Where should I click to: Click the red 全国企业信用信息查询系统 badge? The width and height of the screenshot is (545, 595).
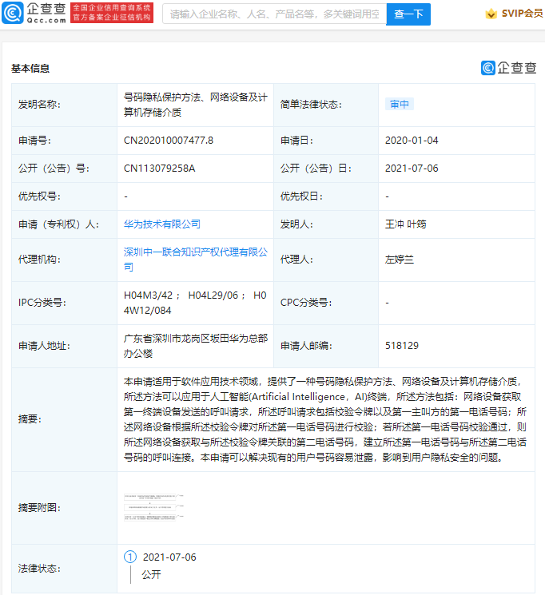112,13
